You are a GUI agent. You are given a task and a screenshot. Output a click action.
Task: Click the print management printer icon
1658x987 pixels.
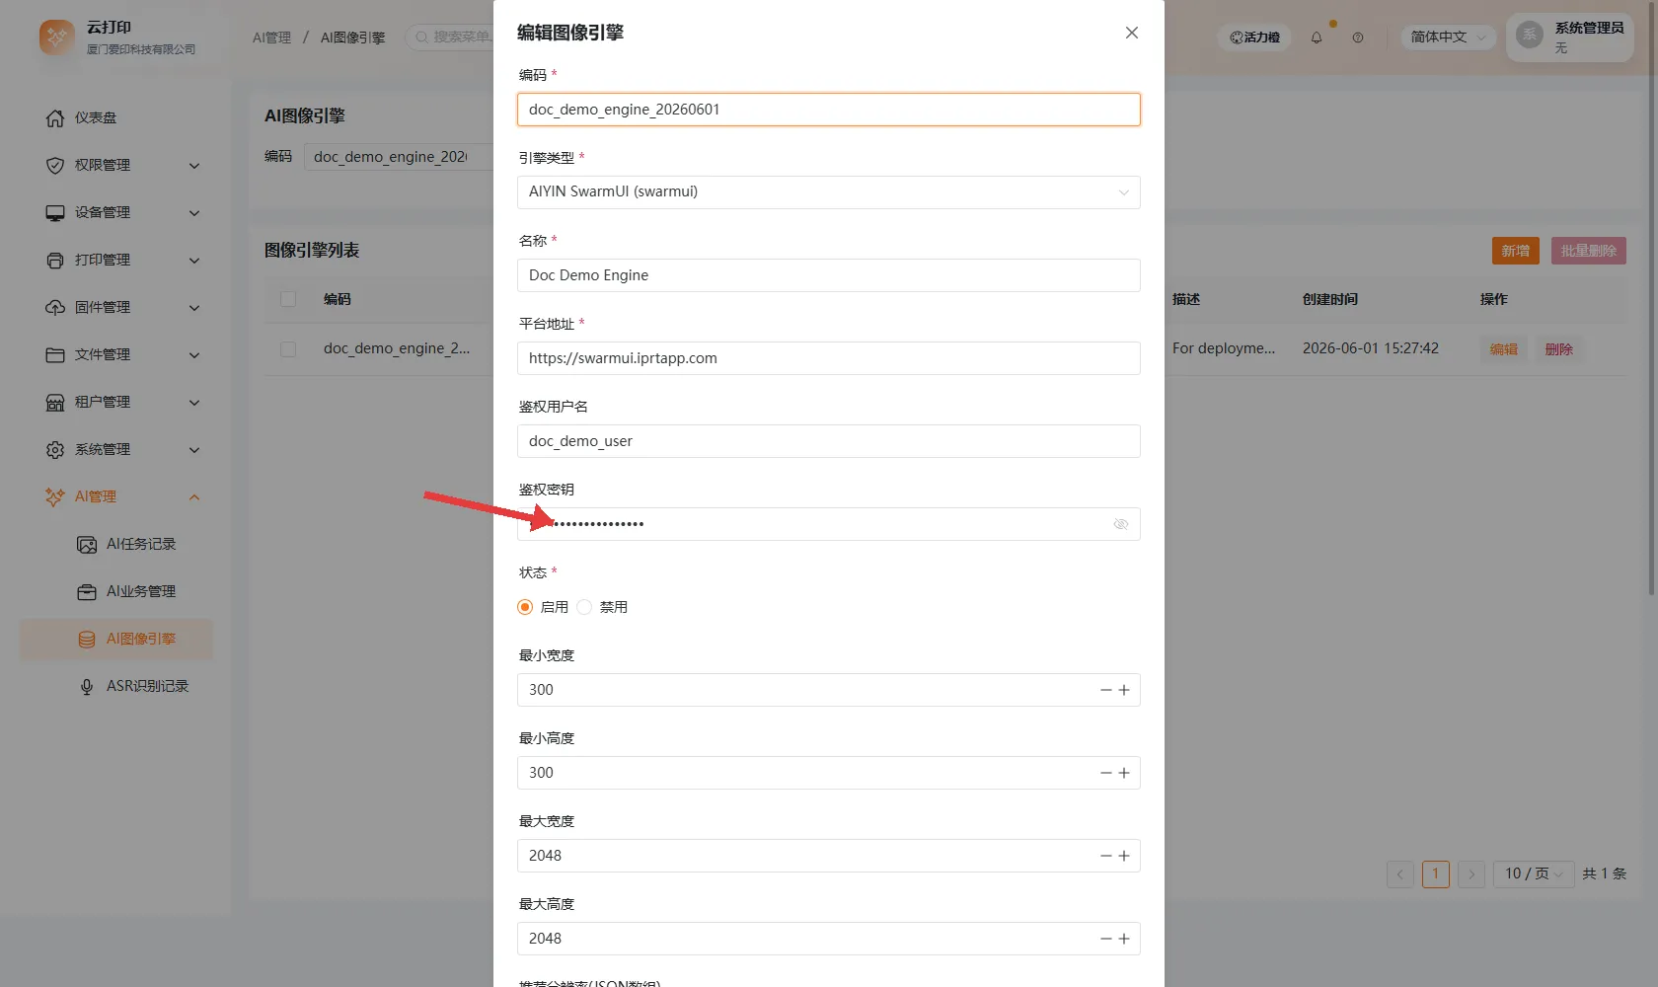point(55,261)
